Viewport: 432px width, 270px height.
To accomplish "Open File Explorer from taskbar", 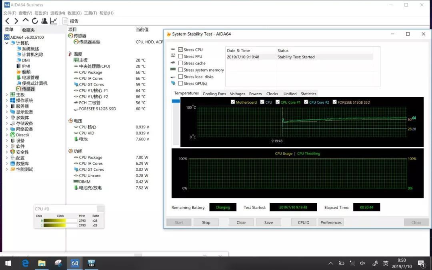I will click(x=42, y=263).
